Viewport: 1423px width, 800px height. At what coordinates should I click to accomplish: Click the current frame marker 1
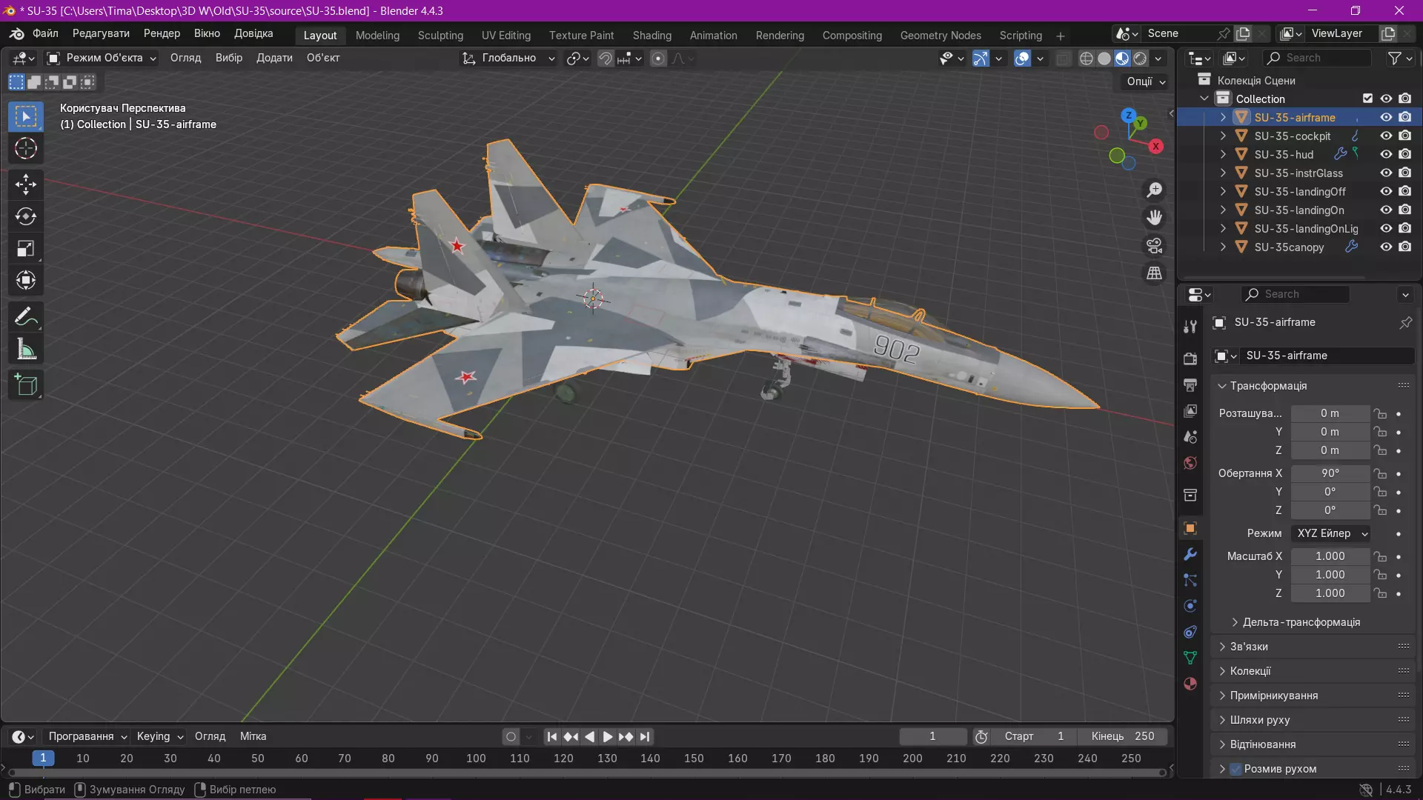point(43,758)
